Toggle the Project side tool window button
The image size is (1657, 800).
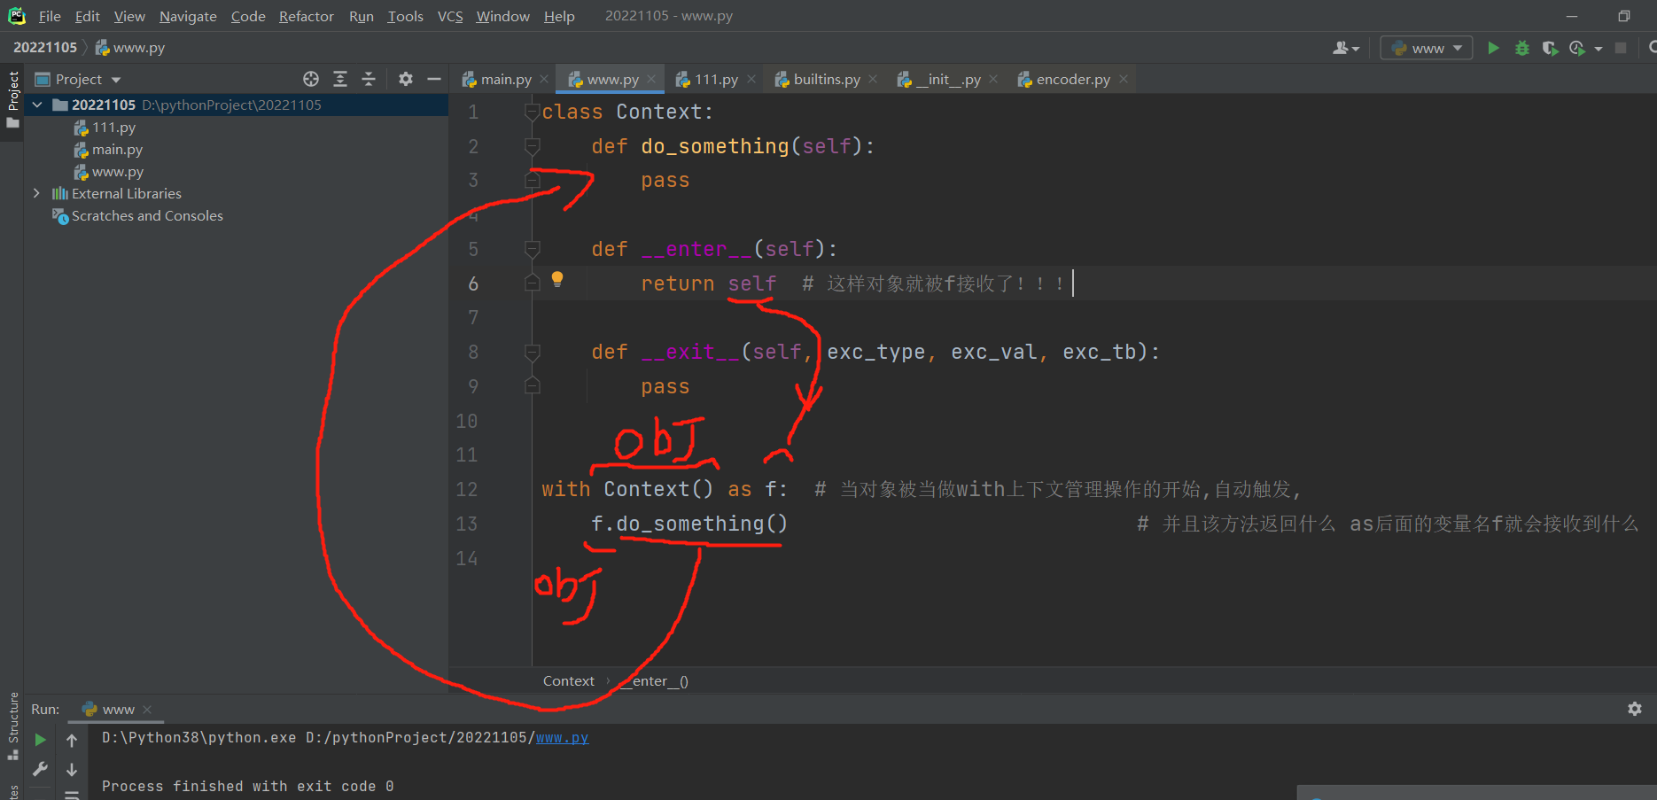click(x=12, y=99)
